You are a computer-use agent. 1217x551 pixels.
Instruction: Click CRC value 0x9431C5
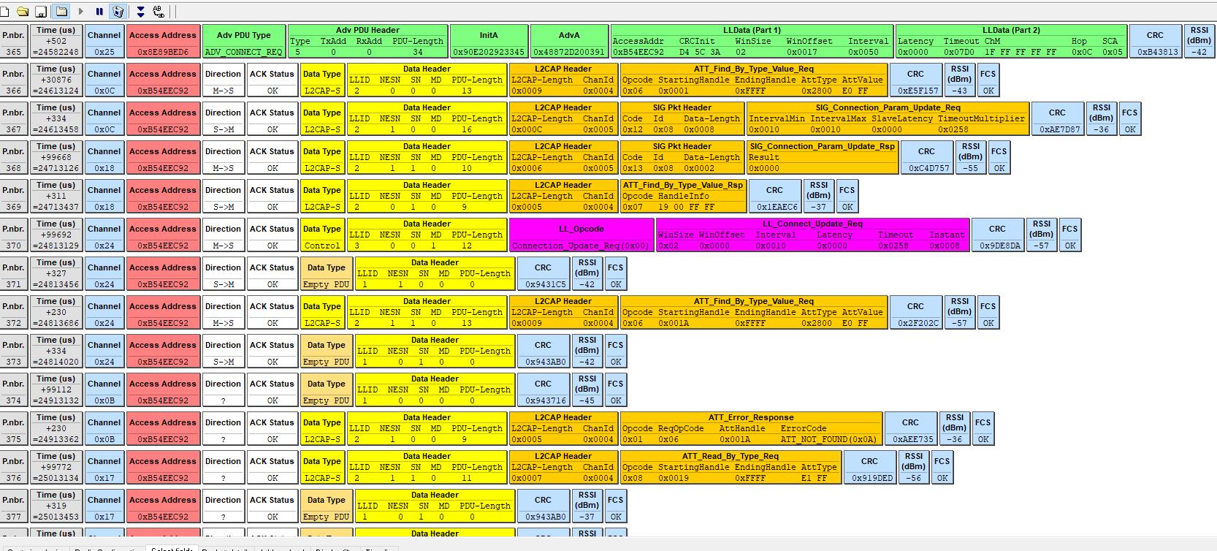(x=543, y=273)
